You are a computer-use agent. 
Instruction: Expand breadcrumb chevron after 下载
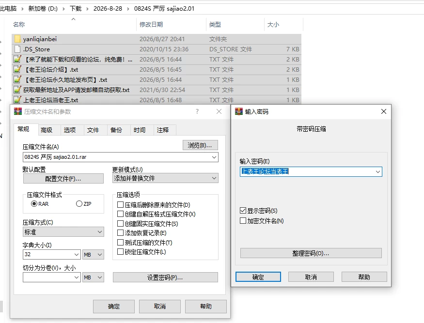click(x=87, y=9)
